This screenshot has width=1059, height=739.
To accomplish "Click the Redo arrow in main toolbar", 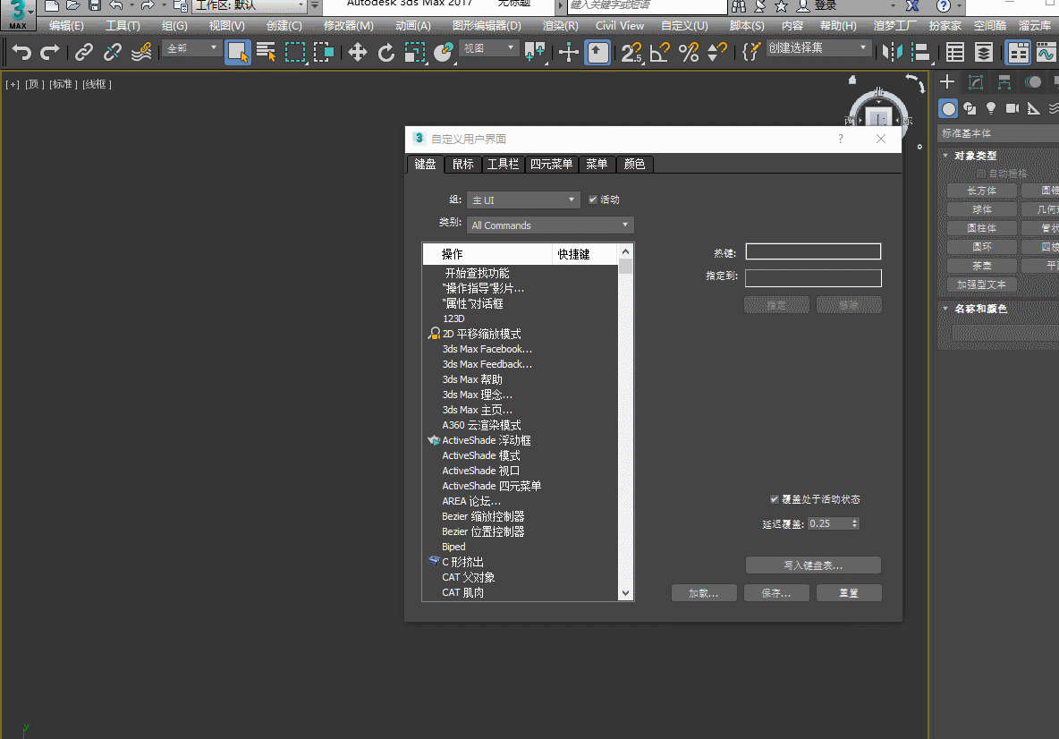I will click(x=50, y=52).
